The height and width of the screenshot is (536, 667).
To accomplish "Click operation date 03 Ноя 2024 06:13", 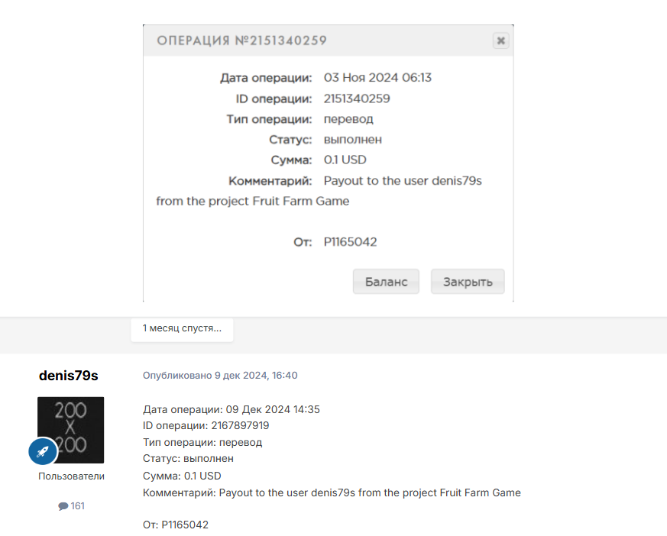I will point(377,78).
